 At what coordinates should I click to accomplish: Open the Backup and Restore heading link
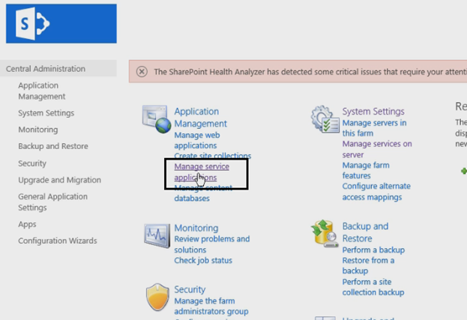[365, 232]
